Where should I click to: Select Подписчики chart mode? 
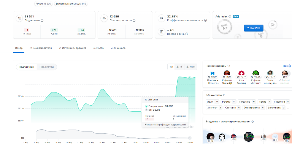[27, 67]
